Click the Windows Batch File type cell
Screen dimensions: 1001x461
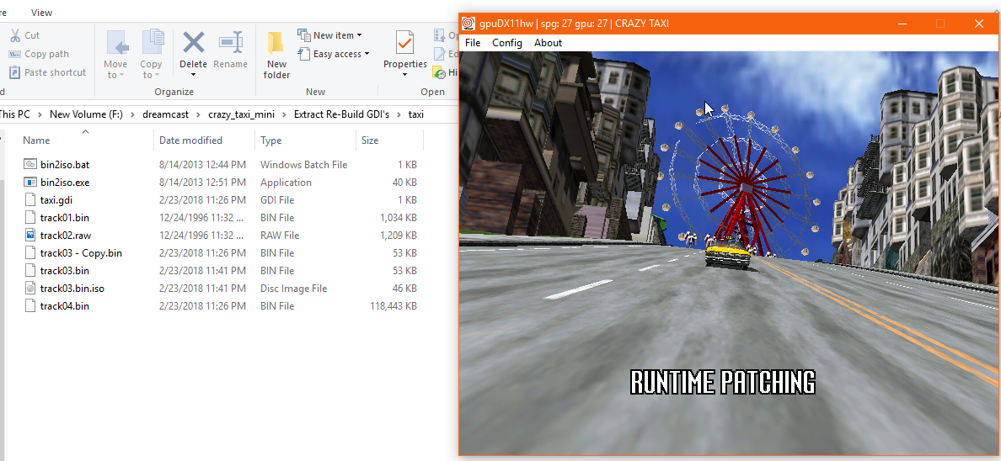(x=304, y=165)
